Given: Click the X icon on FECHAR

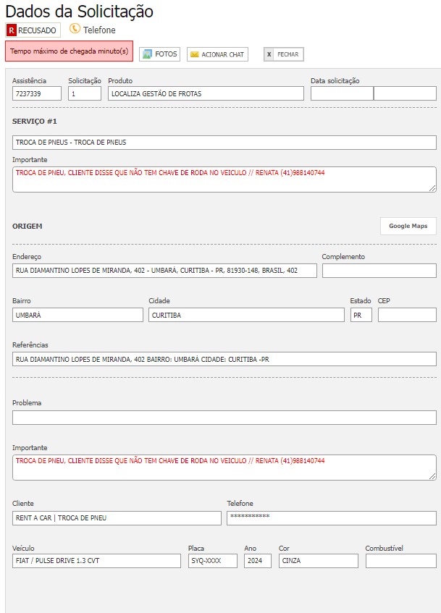Looking at the screenshot, I should click(x=269, y=54).
